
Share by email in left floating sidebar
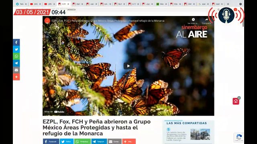16,70
